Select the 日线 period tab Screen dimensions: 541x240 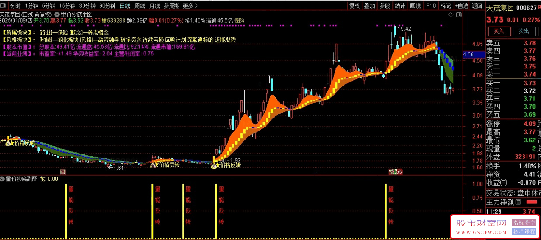(x=125, y=6)
